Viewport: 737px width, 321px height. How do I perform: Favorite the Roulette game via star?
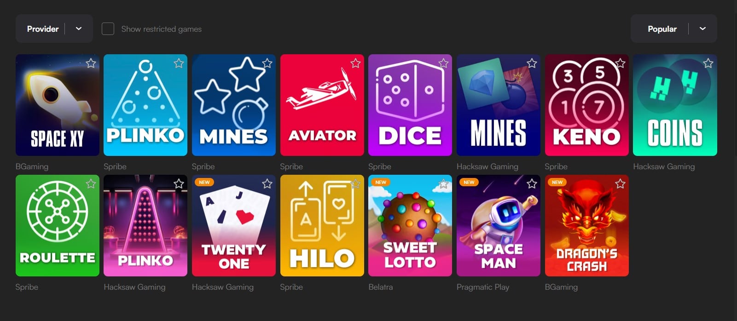(x=91, y=183)
